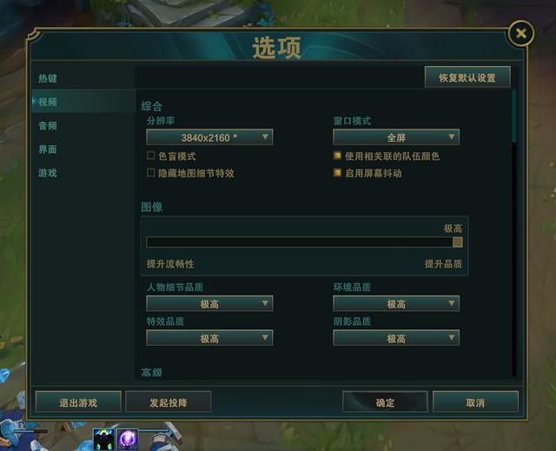Expand the 环境品质 dropdown
Image resolution: width=556 pixels, height=451 pixels.
click(x=396, y=303)
